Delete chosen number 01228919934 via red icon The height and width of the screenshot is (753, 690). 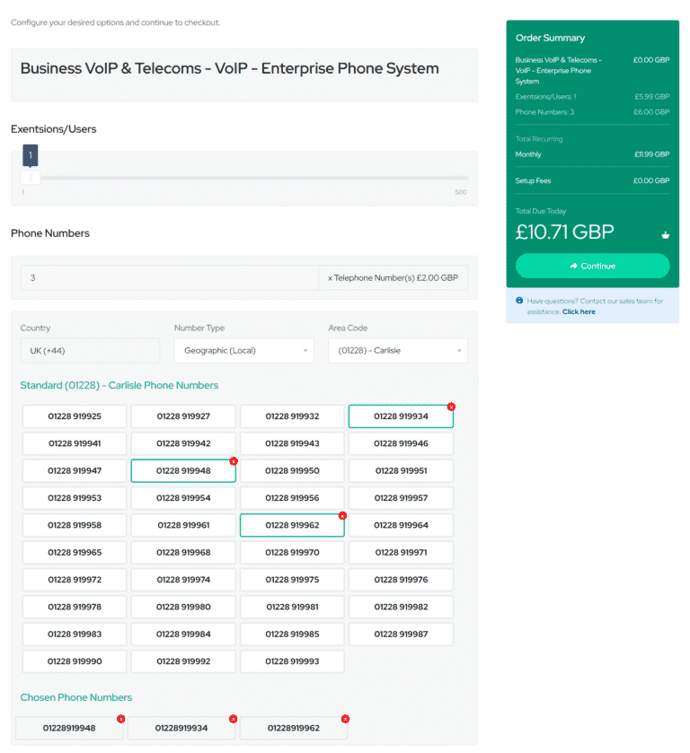pos(234,719)
